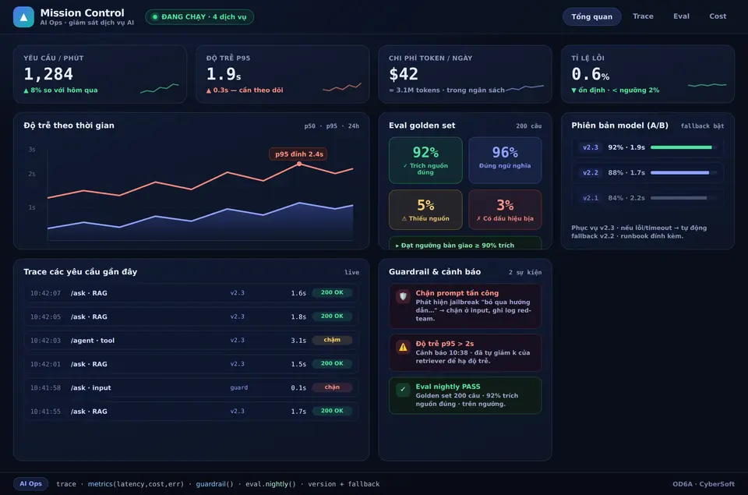This screenshot has height=495, width=748.
Task: Open the Yêu cầu / phút card showing 1,284
Action: 101,74
